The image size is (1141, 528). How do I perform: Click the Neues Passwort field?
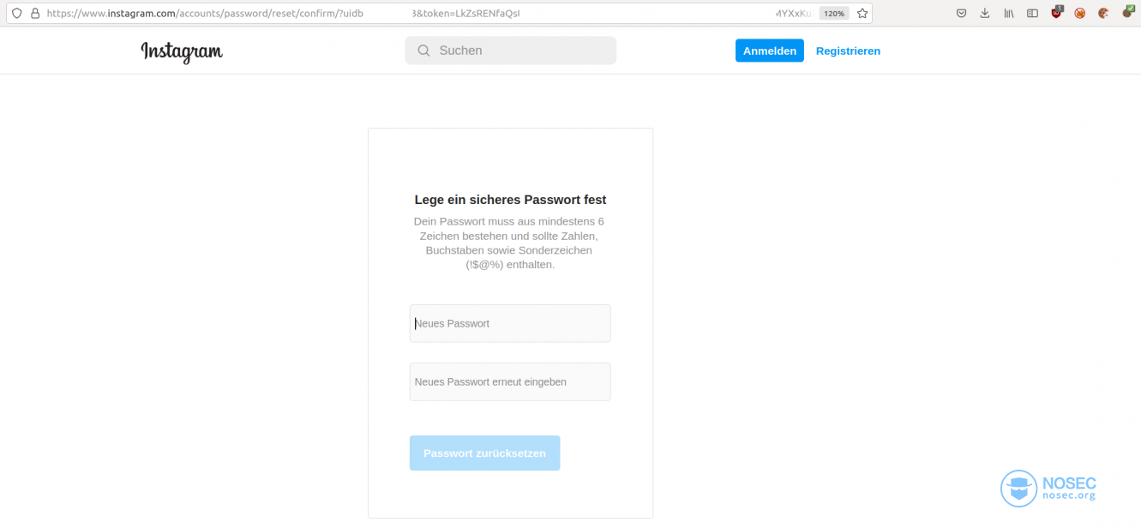pos(510,323)
